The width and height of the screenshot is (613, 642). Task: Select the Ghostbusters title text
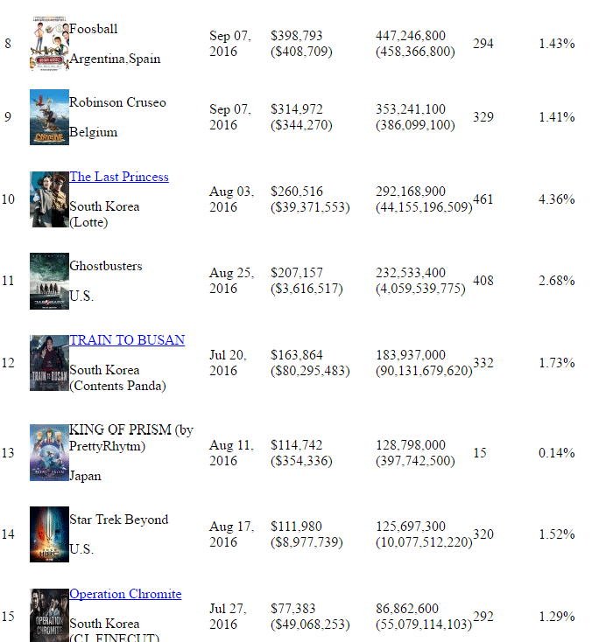[106, 266]
